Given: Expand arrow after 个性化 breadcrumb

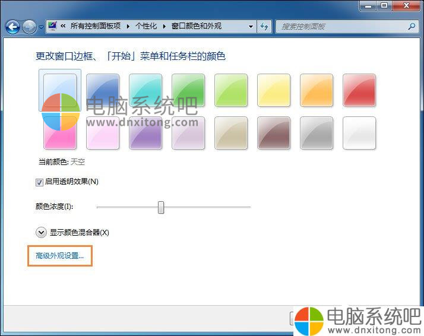Looking at the screenshot, I should pyautogui.click(x=164, y=26).
